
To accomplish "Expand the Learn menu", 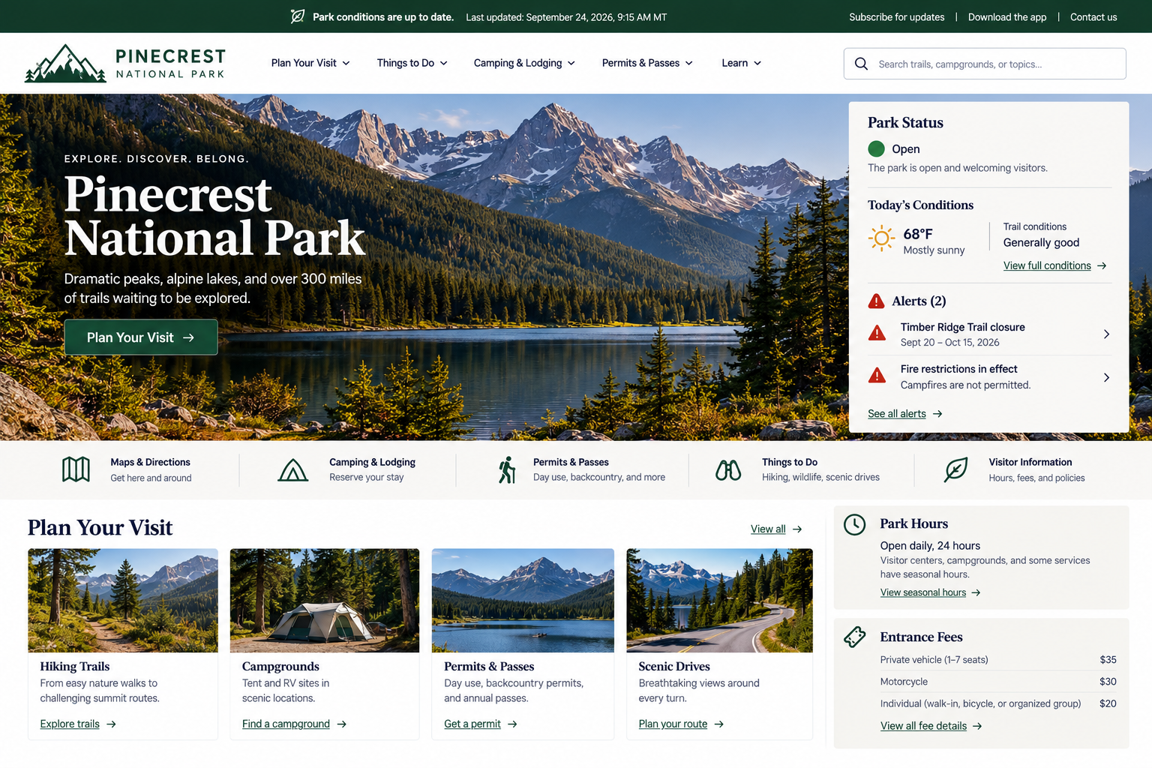I will coord(741,63).
